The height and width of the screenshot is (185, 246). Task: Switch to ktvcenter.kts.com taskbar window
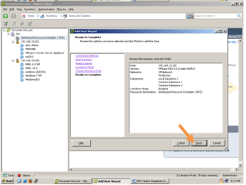click(73, 181)
